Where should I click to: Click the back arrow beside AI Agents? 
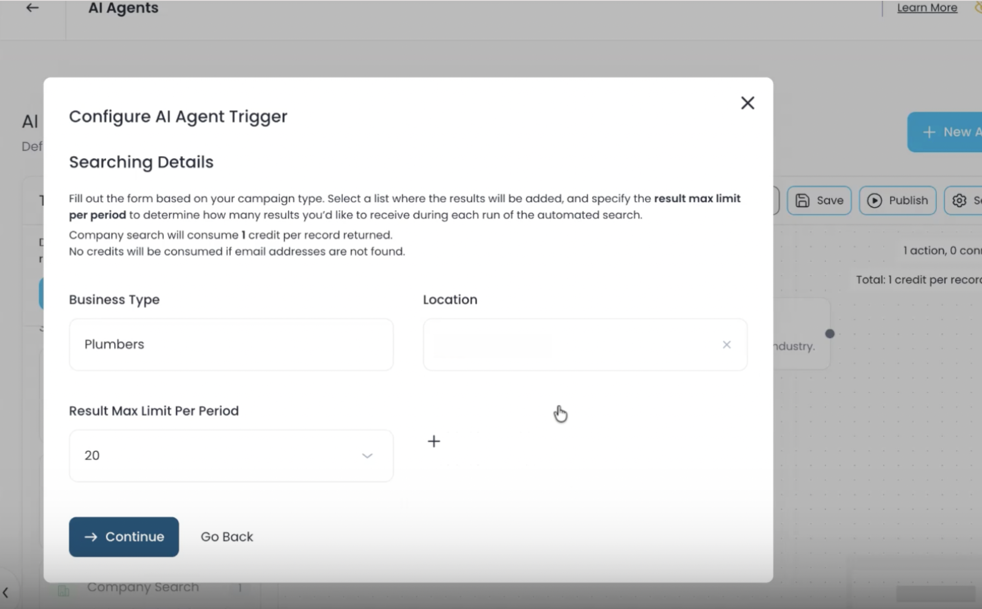pyautogui.click(x=32, y=8)
